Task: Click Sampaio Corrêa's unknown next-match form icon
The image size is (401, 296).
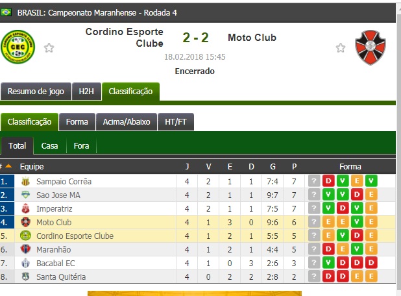Action: coord(314,181)
